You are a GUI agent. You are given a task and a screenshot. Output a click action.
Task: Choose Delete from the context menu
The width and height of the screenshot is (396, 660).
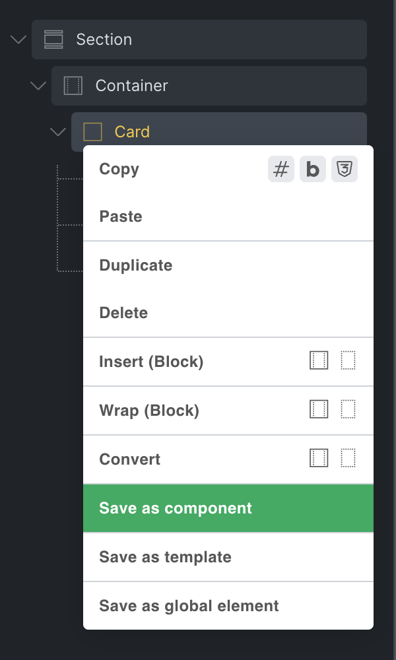(123, 313)
